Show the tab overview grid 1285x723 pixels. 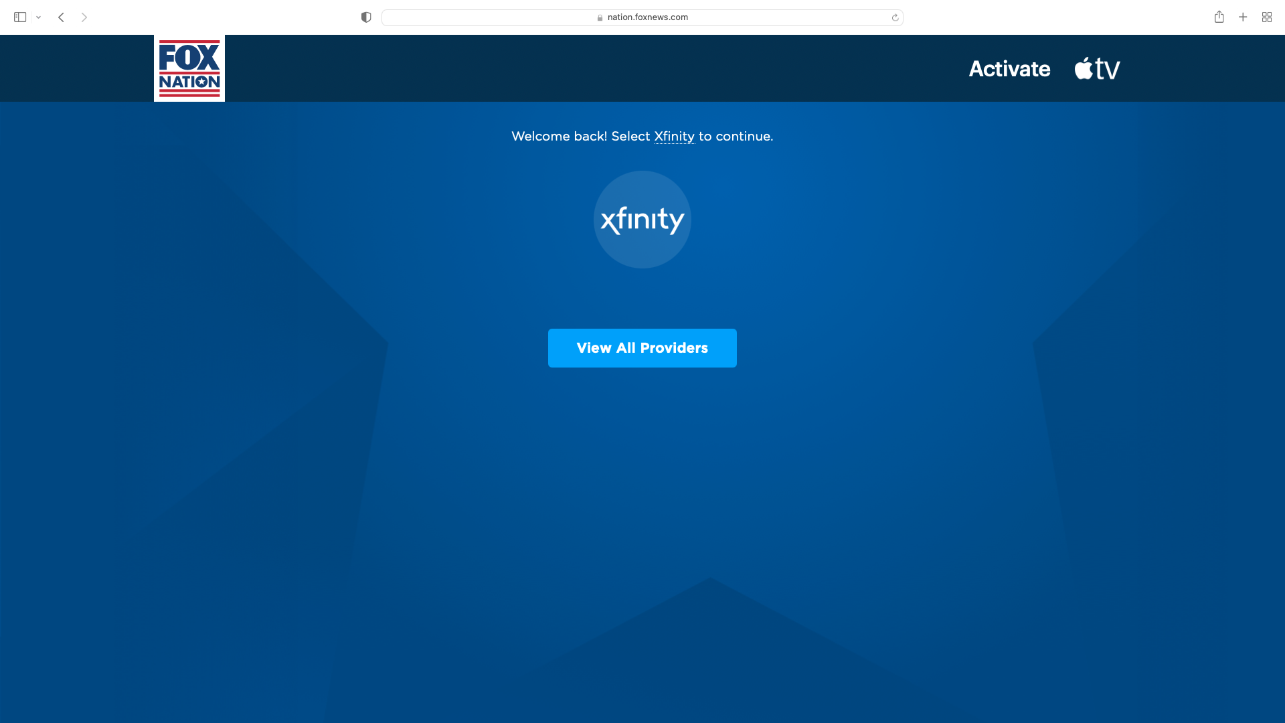tap(1267, 17)
